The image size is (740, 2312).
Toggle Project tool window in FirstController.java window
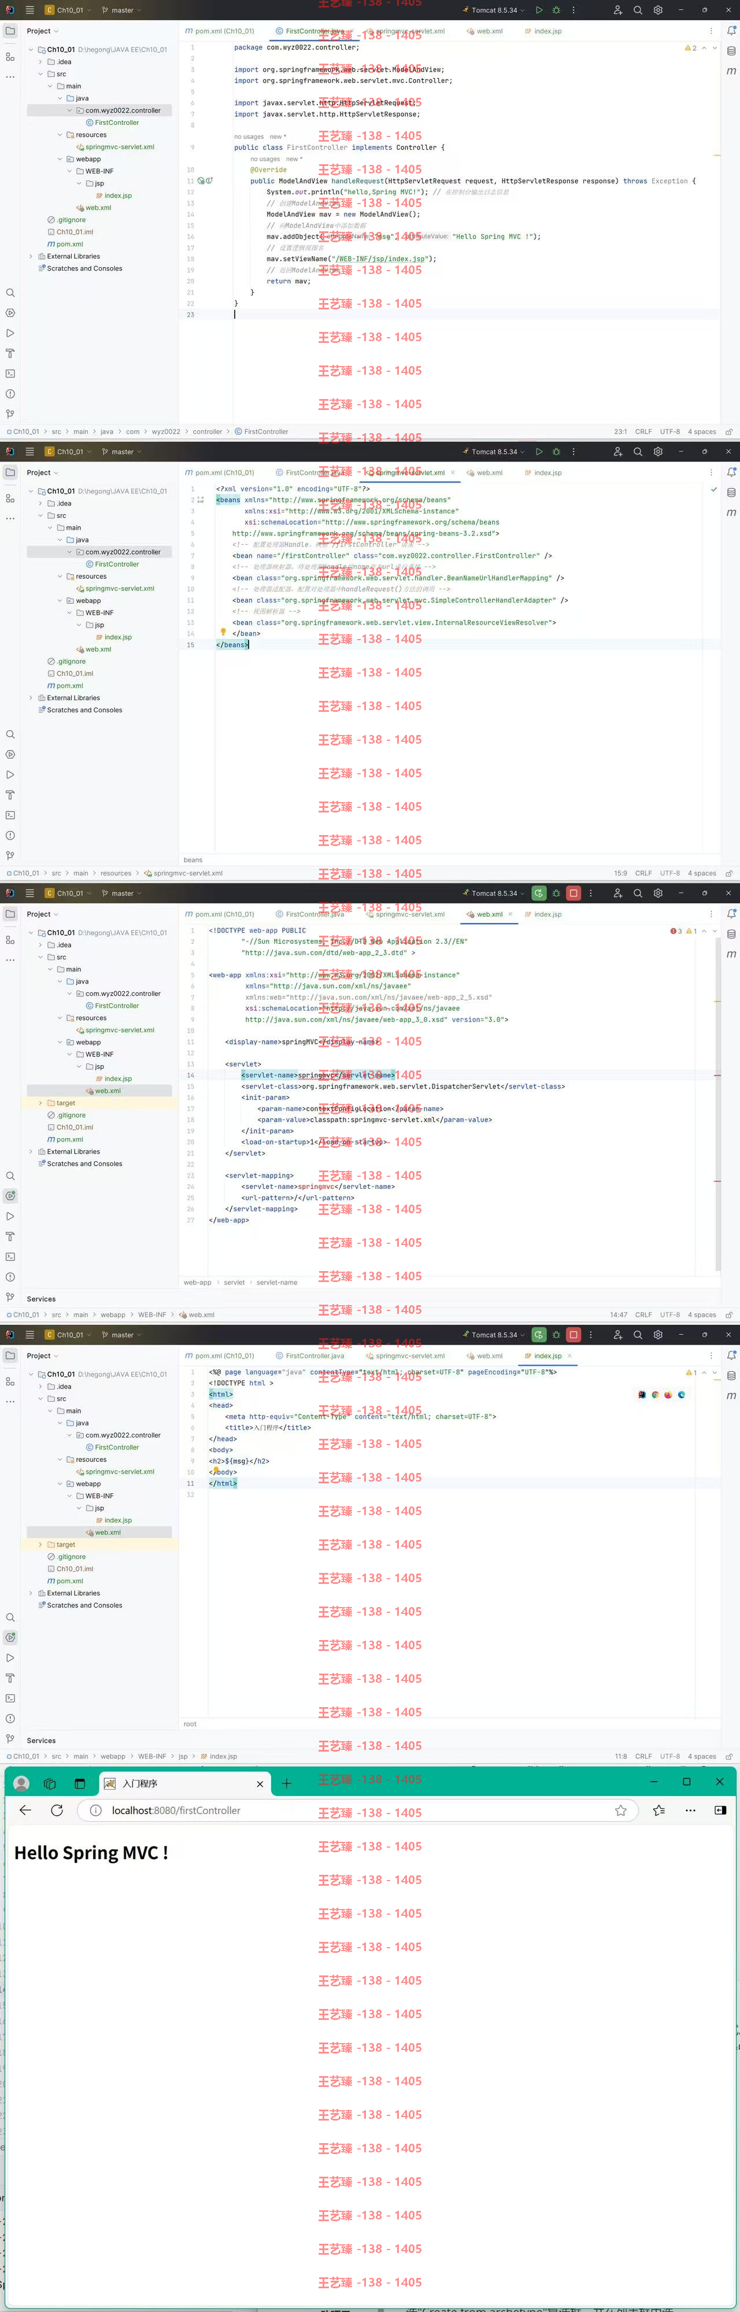pos(10,31)
